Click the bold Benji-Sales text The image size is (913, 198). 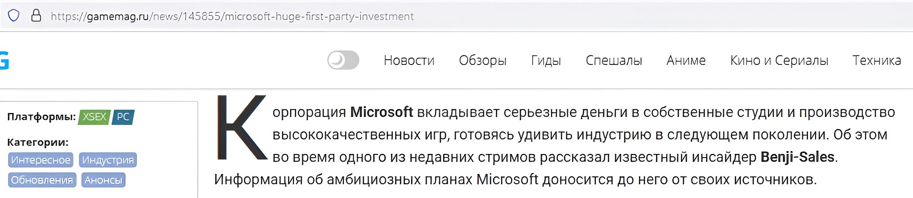point(797,157)
